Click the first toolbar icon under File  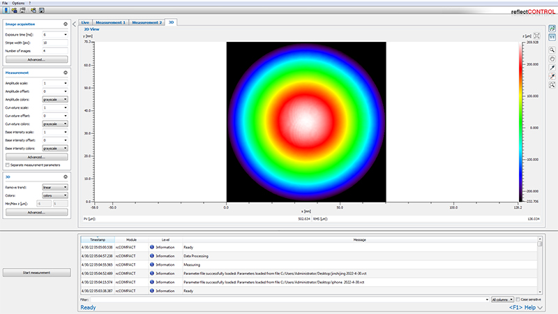click(6, 10)
